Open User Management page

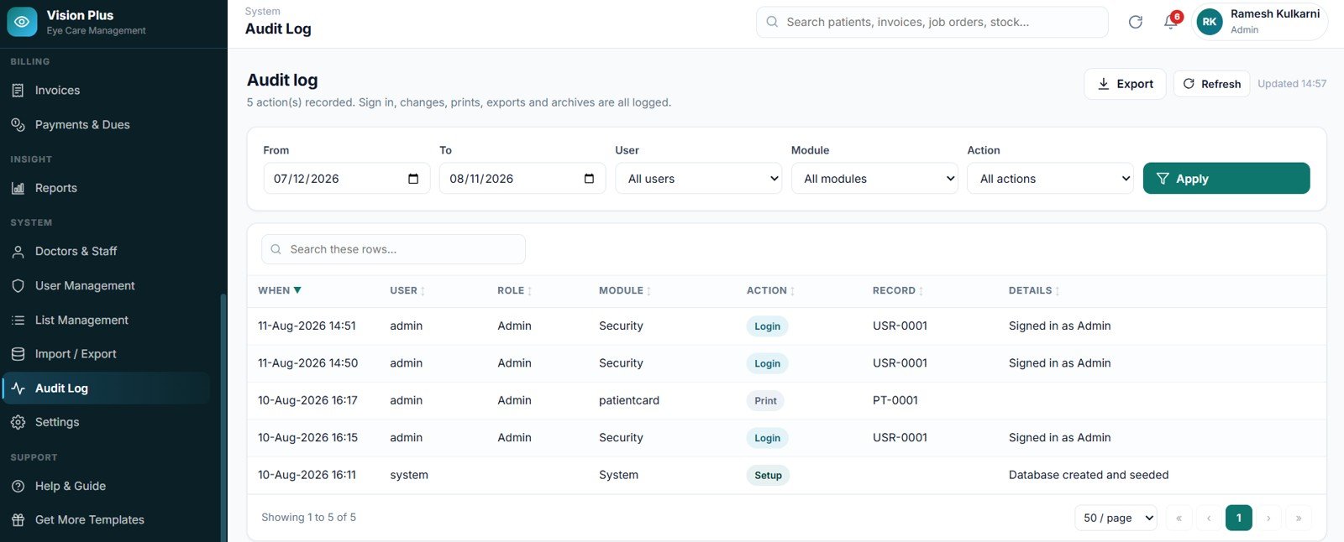click(106, 285)
